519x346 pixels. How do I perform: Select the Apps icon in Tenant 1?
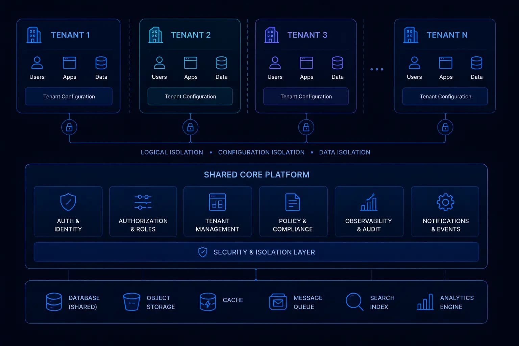click(x=70, y=63)
